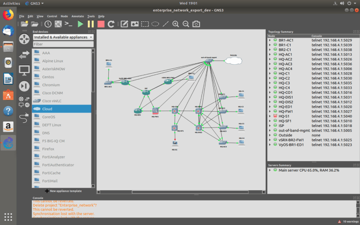Click the New project folder icon
Image resolution: width=360 pixels, height=225 pixels.
(24, 24)
